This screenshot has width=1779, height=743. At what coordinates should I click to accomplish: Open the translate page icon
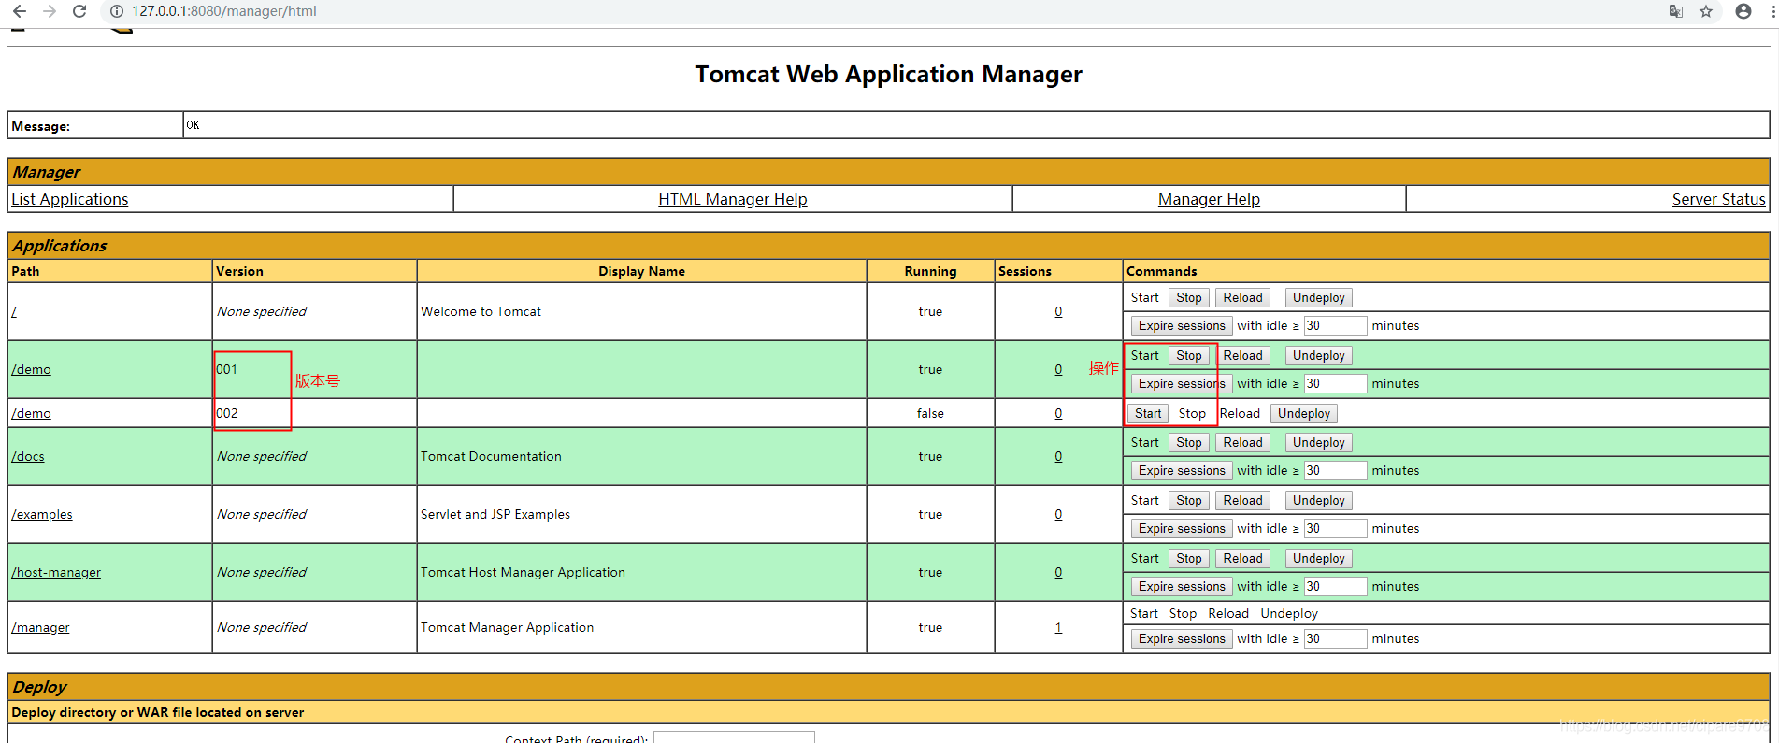[x=1676, y=11]
